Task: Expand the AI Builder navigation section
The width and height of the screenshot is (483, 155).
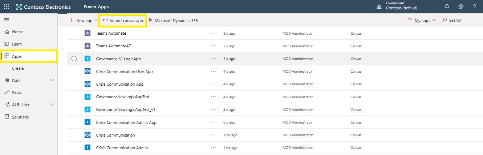Action: click(52, 105)
